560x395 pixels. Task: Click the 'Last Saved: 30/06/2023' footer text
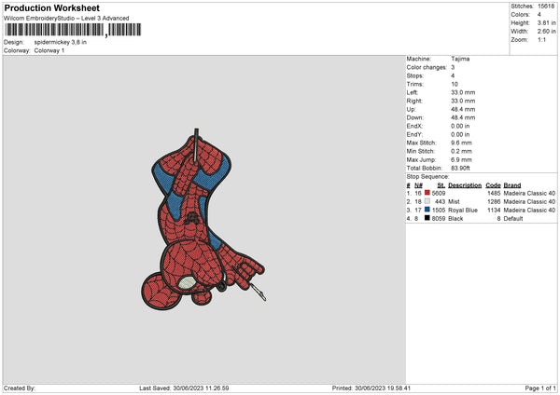tap(184, 388)
